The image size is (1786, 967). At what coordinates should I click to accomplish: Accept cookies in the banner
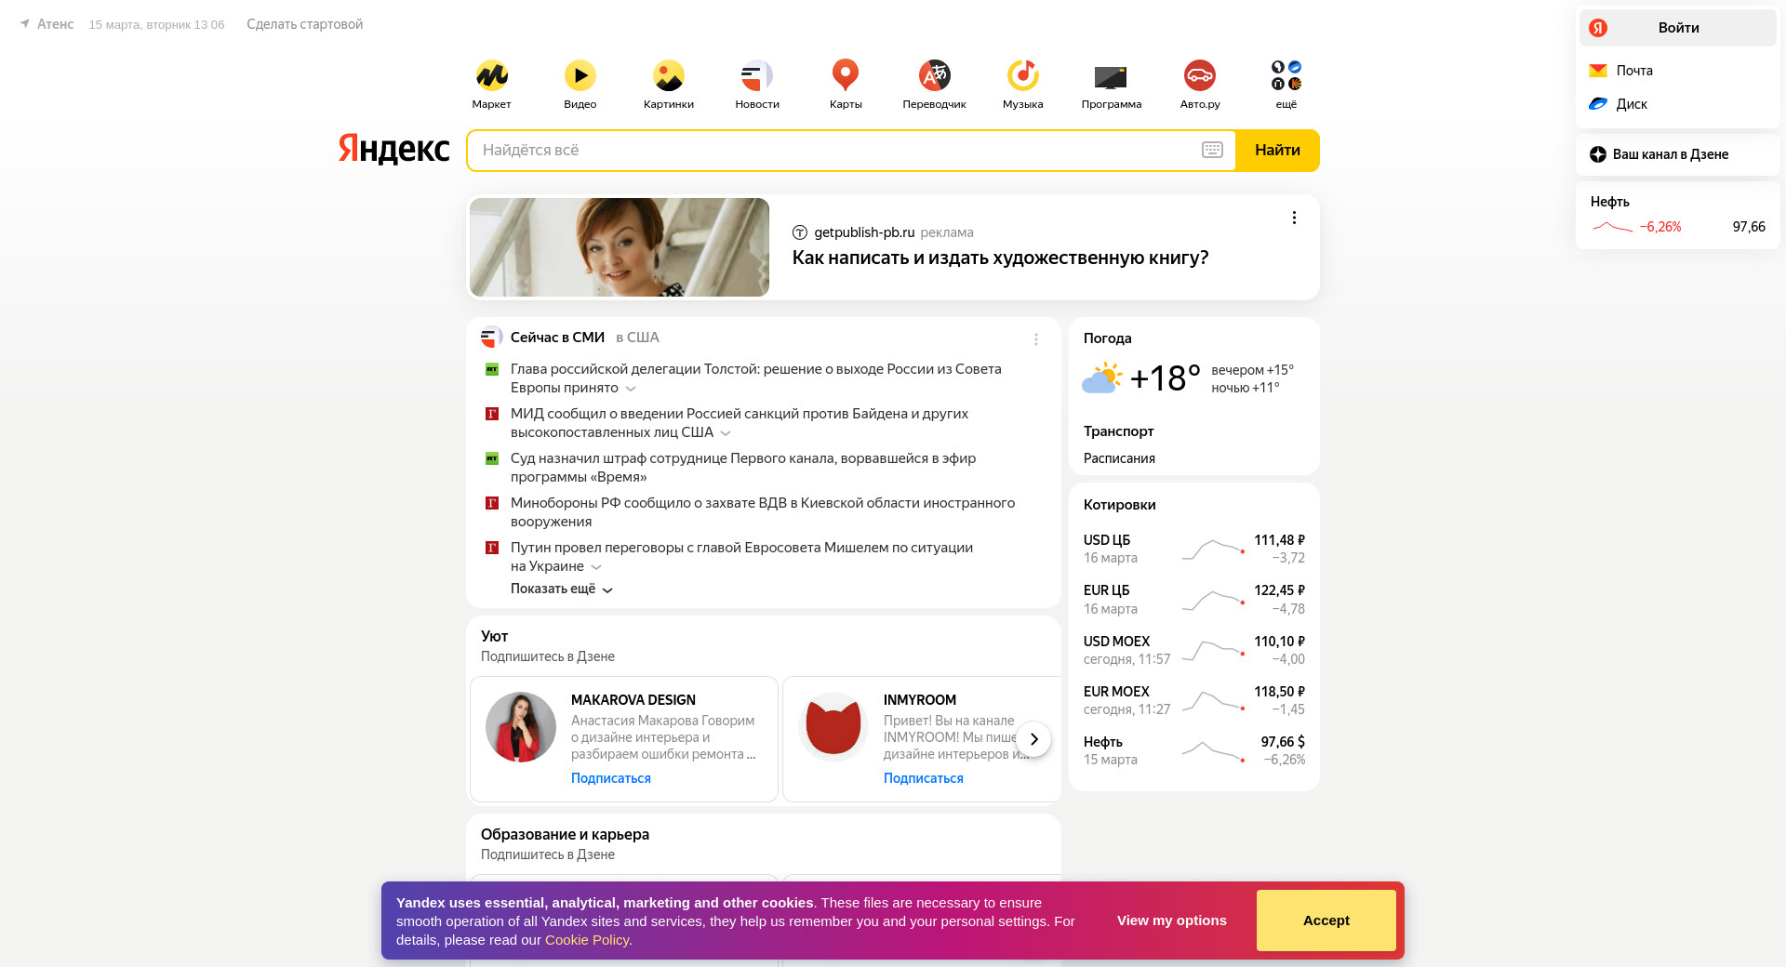point(1326,921)
